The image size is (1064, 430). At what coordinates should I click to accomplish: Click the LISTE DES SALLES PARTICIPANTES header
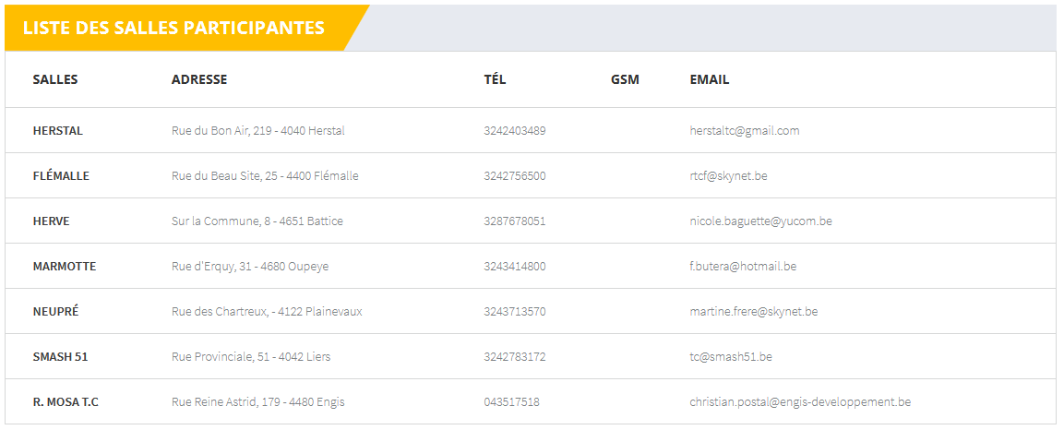coord(173,28)
